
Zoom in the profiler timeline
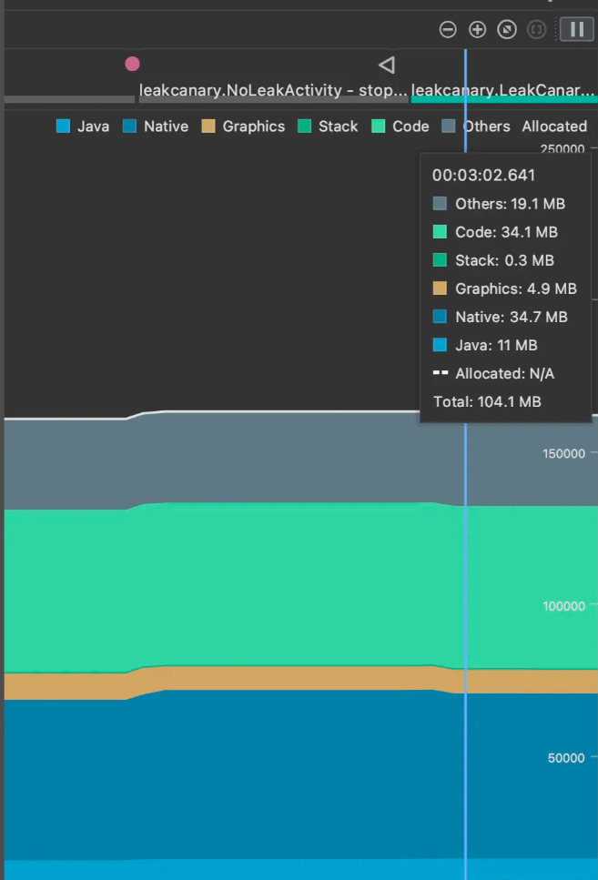point(477,29)
